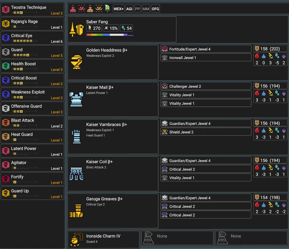
Task: Click the Guard Up skill icon
Action: [x=6, y=193]
